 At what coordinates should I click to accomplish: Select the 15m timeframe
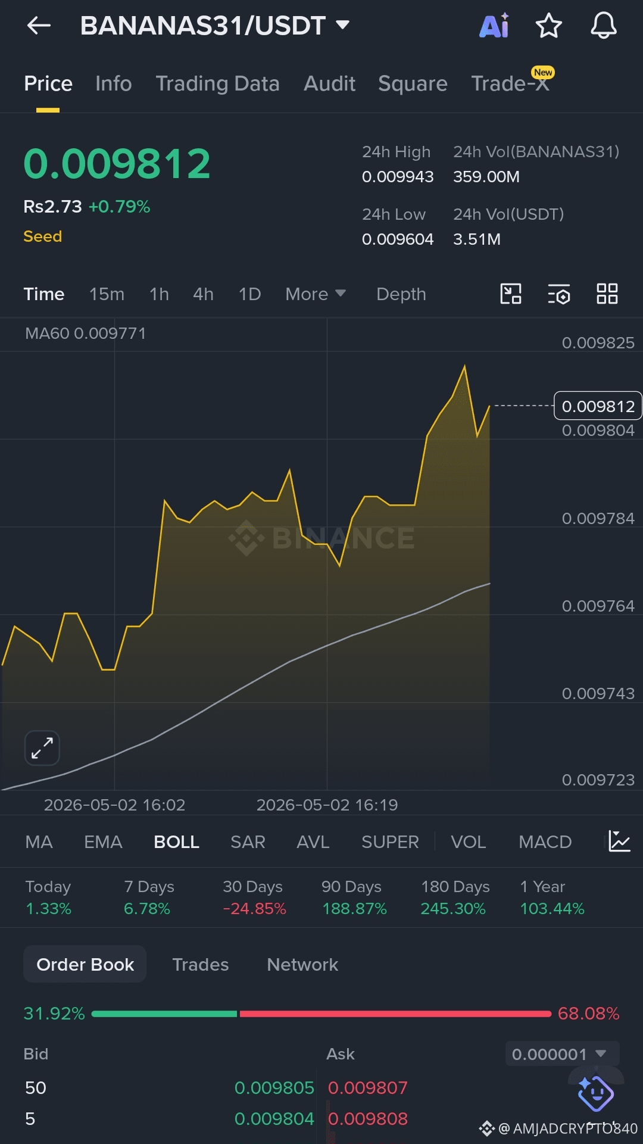107,294
